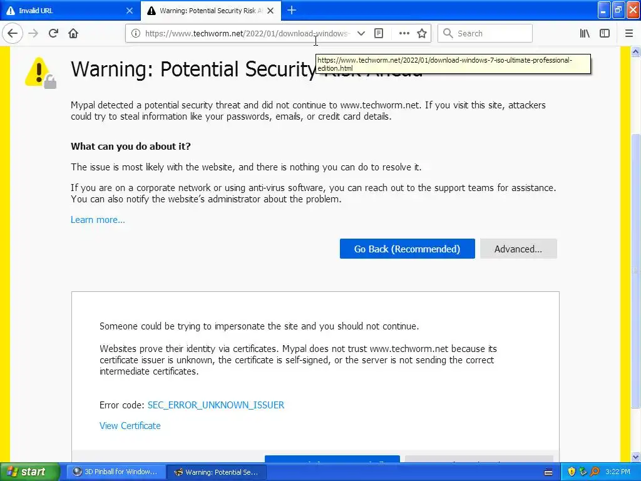This screenshot has width=641, height=481.
Task: Go back one page with the arrow button
Action: point(13,33)
